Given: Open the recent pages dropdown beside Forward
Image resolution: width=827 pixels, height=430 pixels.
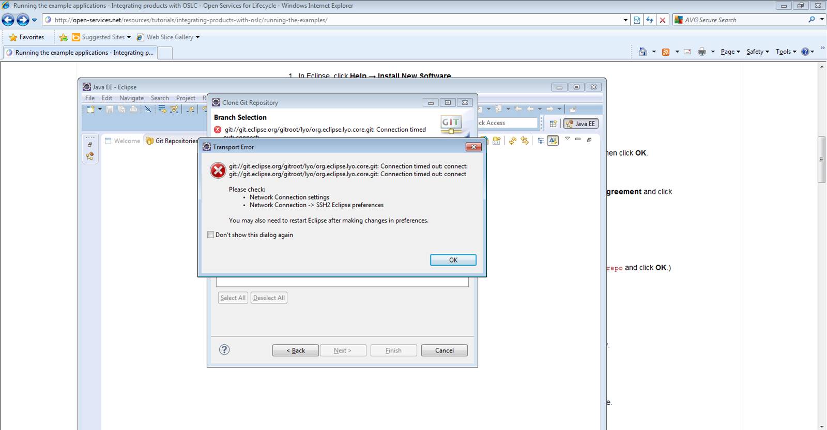Looking at the screenshot, I should (x=35, y=20).
